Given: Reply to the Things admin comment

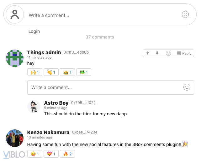Looking at the screenshot, I should point(184,53).
